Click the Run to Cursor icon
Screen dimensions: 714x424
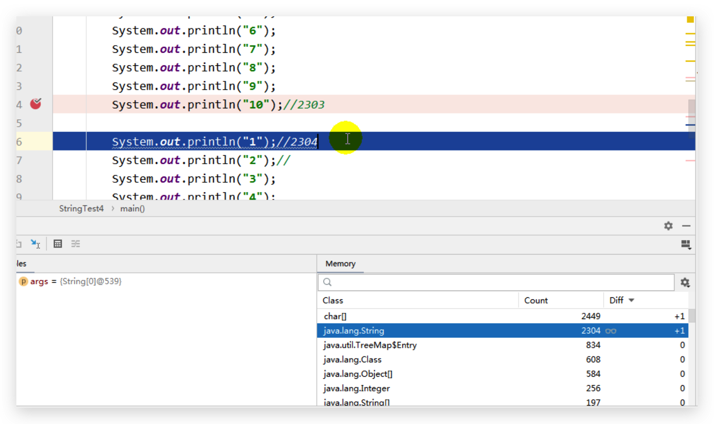click(x=35, y=244)
